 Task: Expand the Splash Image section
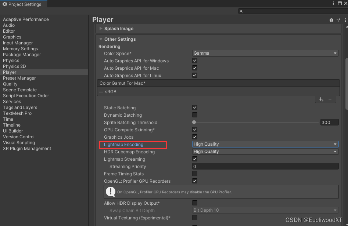pos(101,29)
